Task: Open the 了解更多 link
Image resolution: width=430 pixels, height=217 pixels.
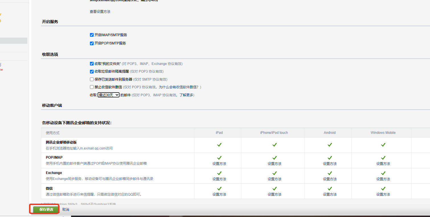Action: [x=186, y=95]
